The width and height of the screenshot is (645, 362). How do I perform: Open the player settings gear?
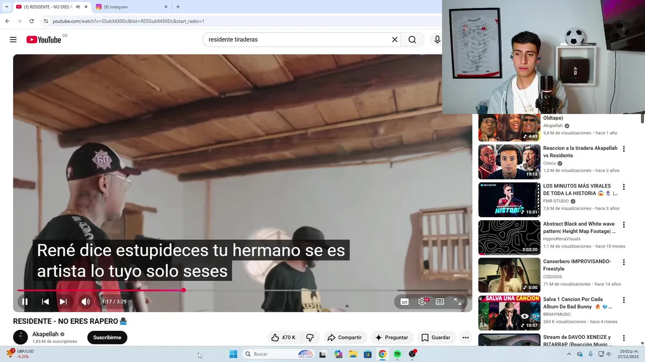pyautogui.click(x=422, y=302)
